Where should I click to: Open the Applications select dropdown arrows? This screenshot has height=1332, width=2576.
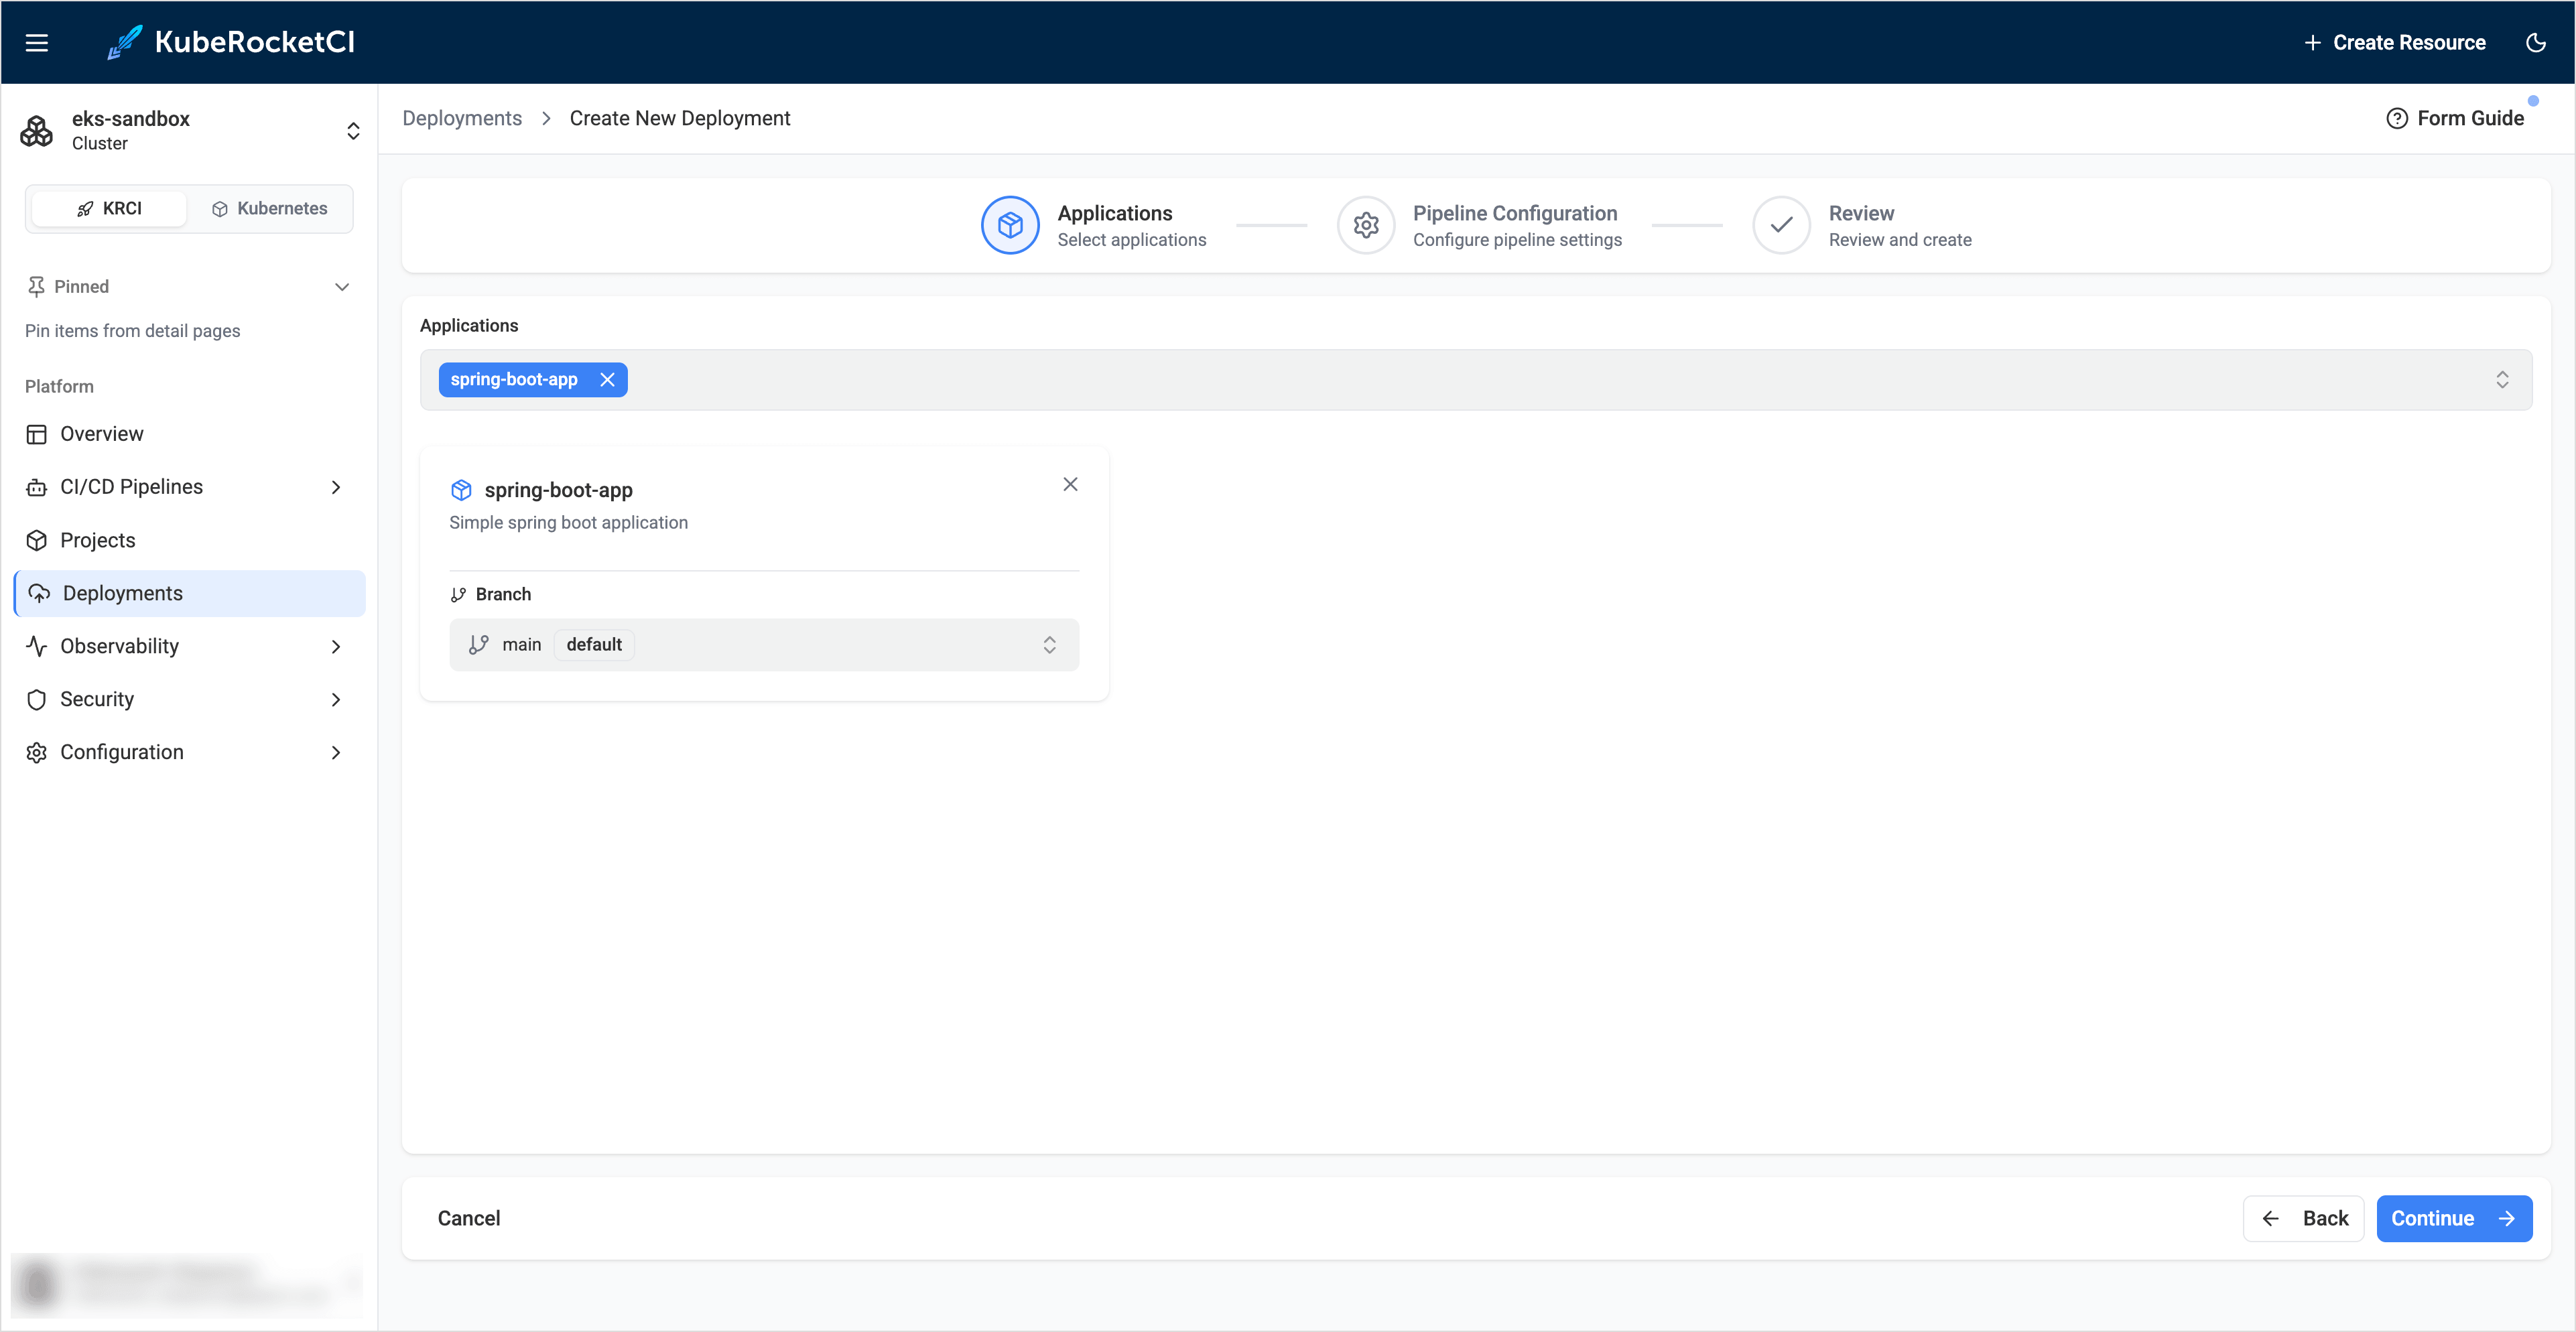(x=2501, y=380)
